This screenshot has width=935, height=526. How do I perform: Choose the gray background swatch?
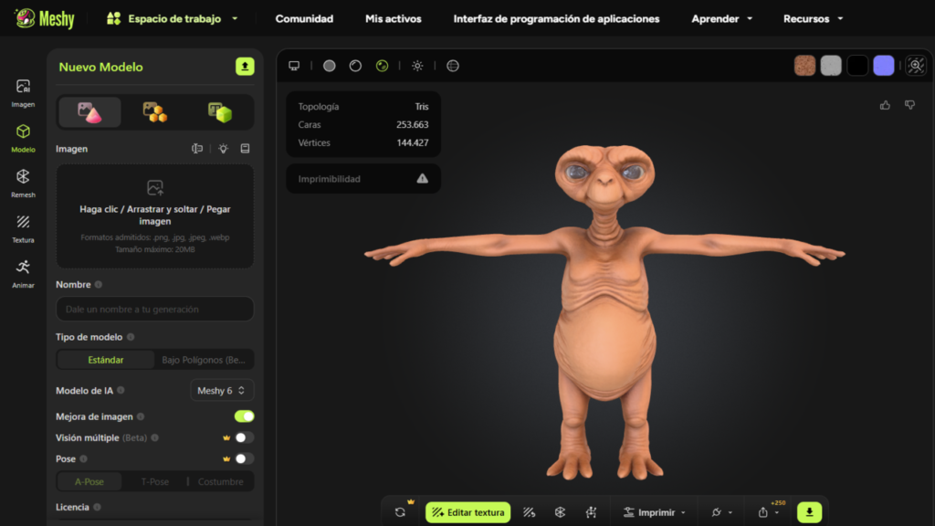[831, 66]
